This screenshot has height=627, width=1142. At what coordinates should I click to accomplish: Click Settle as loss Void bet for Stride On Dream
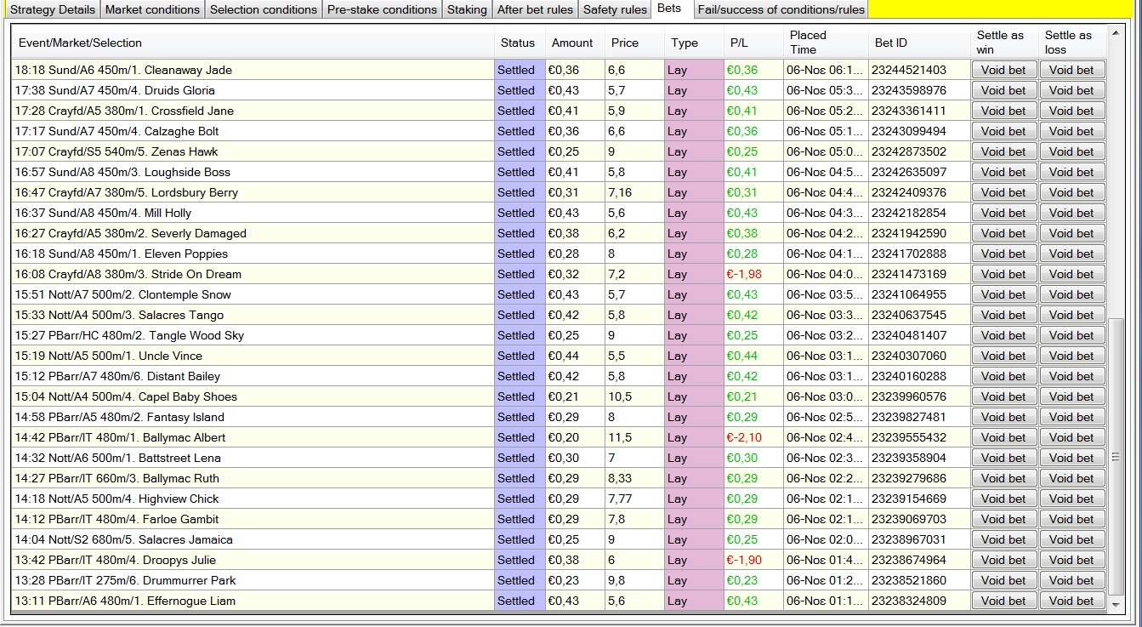coord(1071,274)
